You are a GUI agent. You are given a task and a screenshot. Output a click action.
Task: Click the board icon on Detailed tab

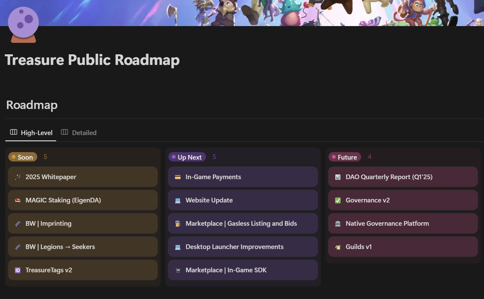pyautogui.click(x=65, y=132)
